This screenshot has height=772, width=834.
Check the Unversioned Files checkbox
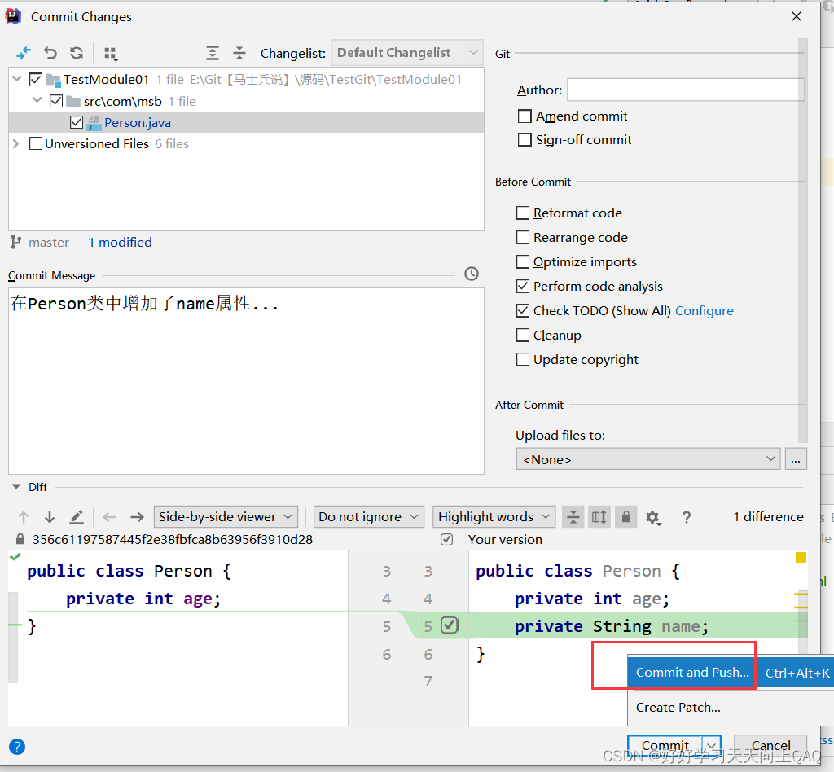[36, 143]
